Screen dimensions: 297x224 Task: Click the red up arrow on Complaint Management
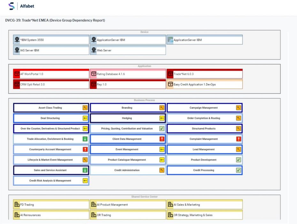(239, 139)
